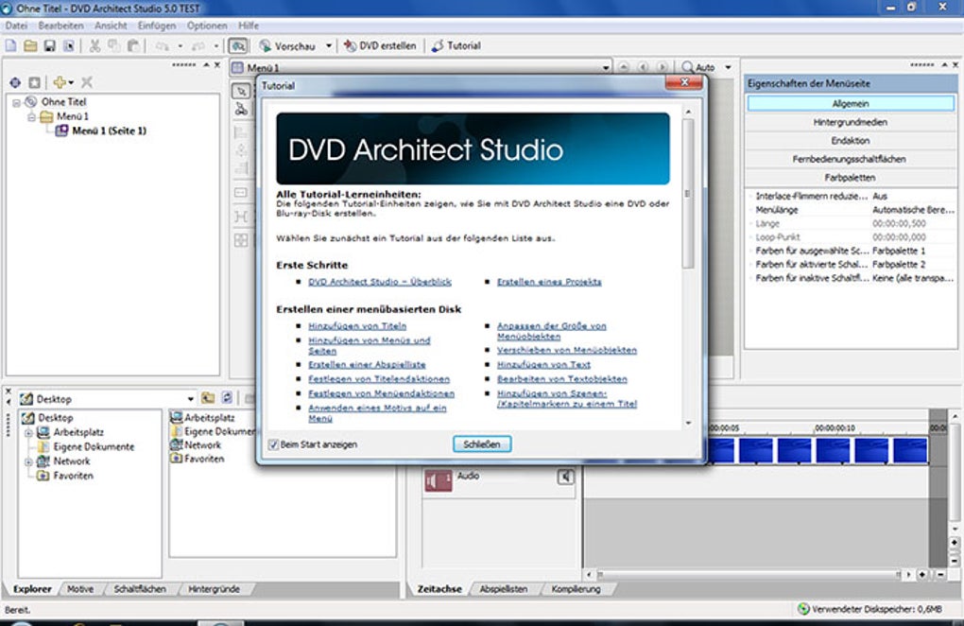Open the Endaktion properties section

click(x=851, y=141)
